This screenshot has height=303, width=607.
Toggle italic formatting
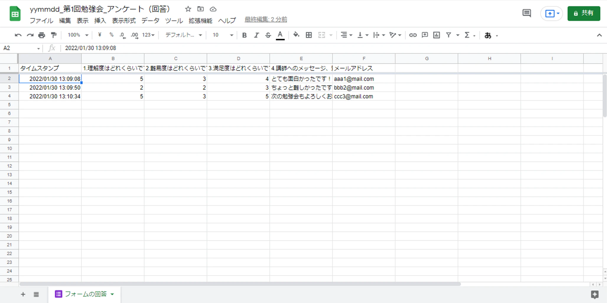click(x=256, y=35)
